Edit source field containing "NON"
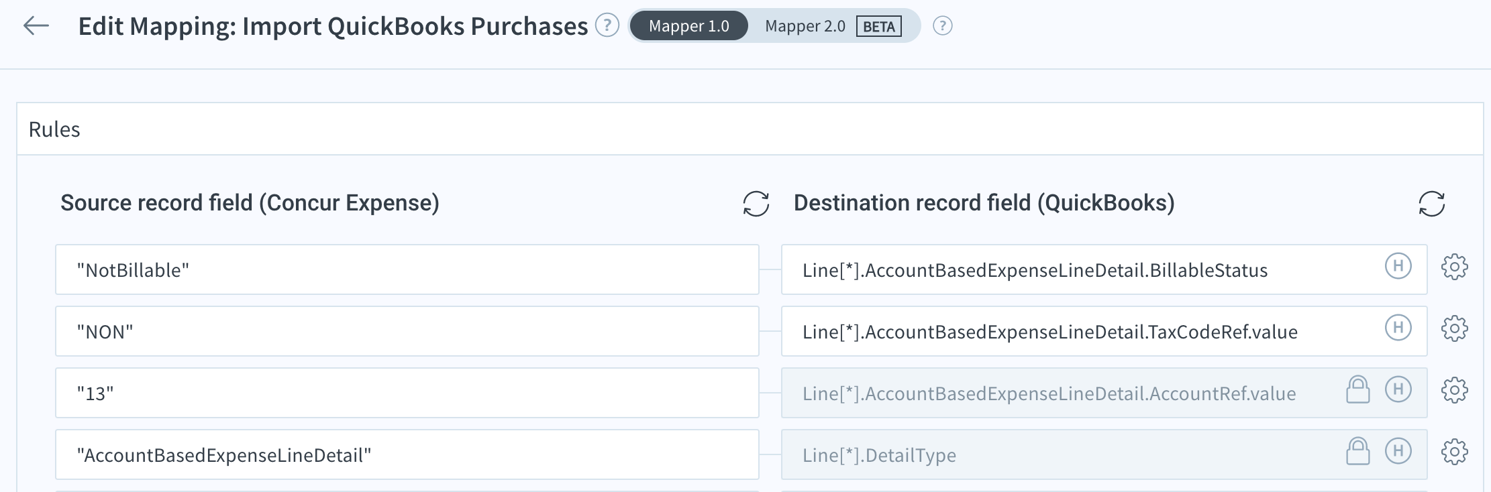 (407, 331)
